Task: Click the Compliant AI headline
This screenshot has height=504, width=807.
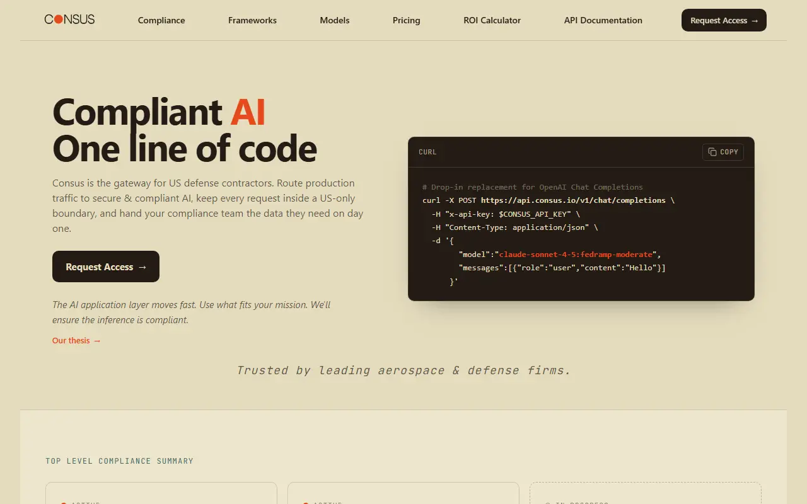Action: [x=159, y=112]
